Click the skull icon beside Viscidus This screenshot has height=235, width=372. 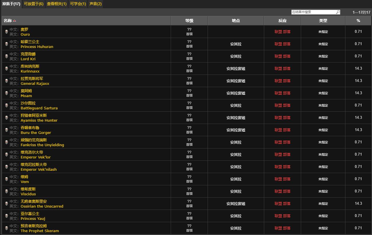coord(6,191)
